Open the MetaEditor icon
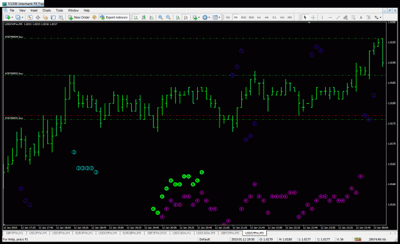This screenshot has width=400, height=244. [94, 17]
